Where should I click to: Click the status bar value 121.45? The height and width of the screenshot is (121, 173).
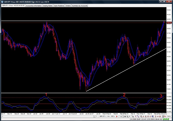point(144,119)
